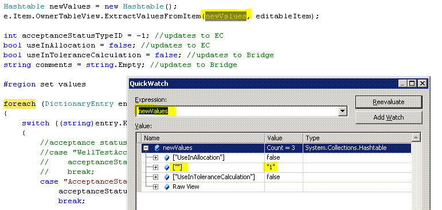Click the Reevaluate button
This screenshot has height=210, width=442.
click(389, 102)
